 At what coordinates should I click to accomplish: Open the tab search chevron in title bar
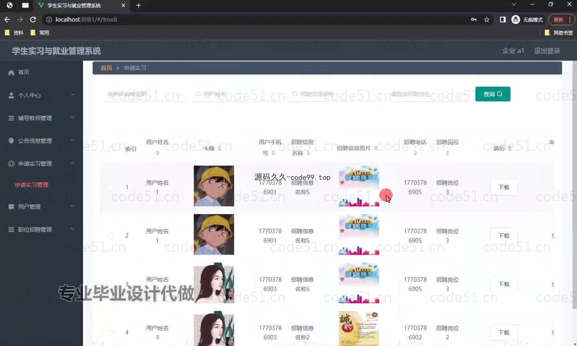pos(514,4)
